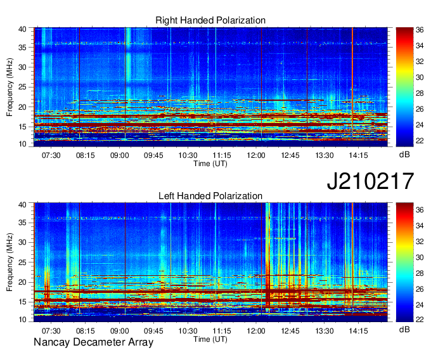Click 12:45 time tick under Left Handed plot
This screenshot has height=350, width=431.
click(290, 331)
